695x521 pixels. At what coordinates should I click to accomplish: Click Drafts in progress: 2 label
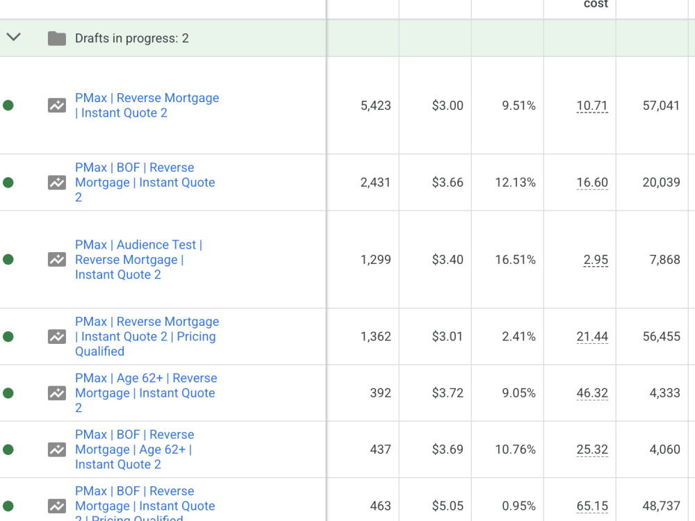pos(131,38)
